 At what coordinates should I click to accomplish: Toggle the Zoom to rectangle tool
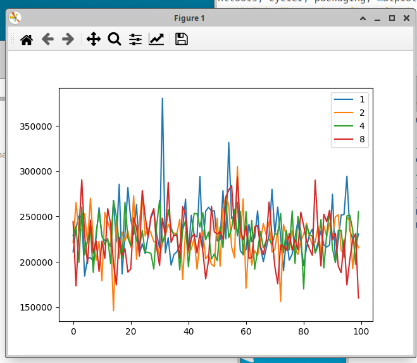point(115,40)
